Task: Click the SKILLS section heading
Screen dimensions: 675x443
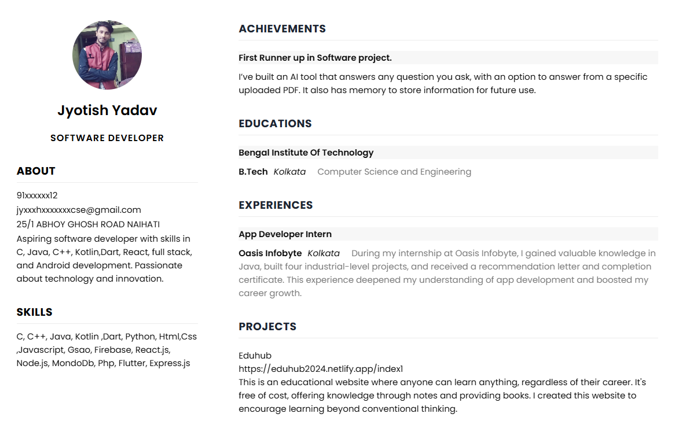Action: (x=34, y=312)
